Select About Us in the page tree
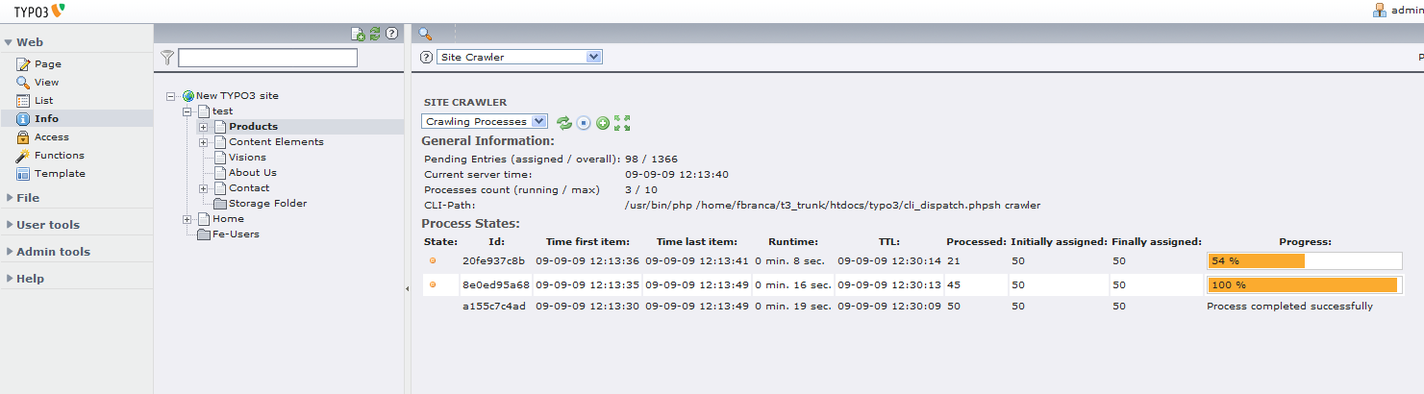The height and width of the screenshot is (394, 1424). click(252, 173)
